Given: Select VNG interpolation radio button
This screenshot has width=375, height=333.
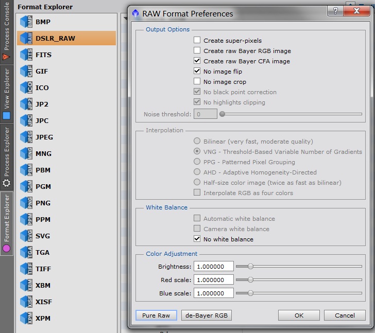Looking at the screenshot, I should pyautogui.click(x=197, y=151).
